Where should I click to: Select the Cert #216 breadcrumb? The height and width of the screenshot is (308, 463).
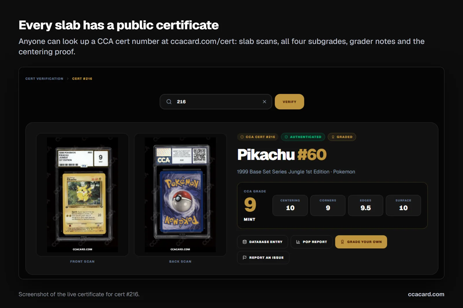[82, 79]
